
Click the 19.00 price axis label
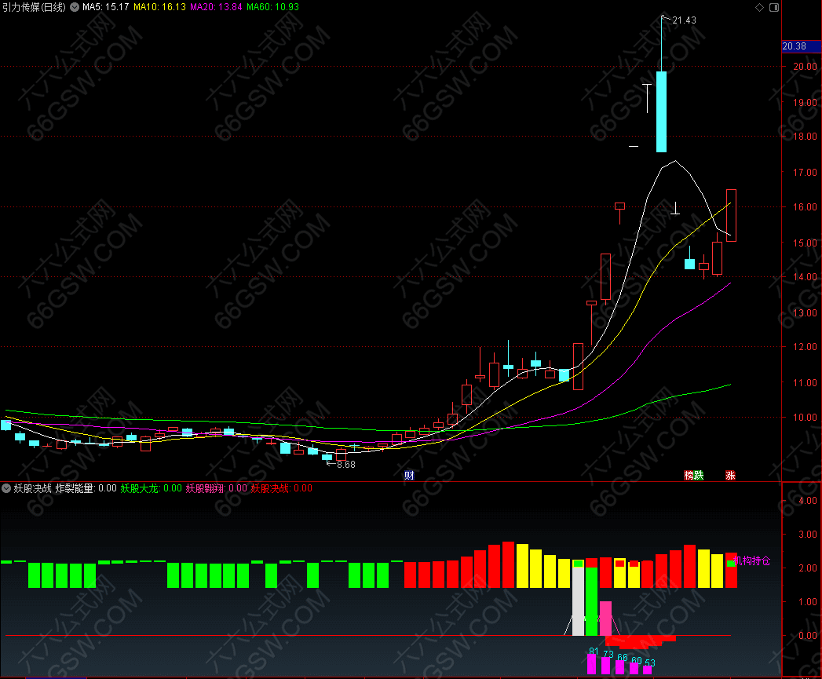[x=805, y=103]
